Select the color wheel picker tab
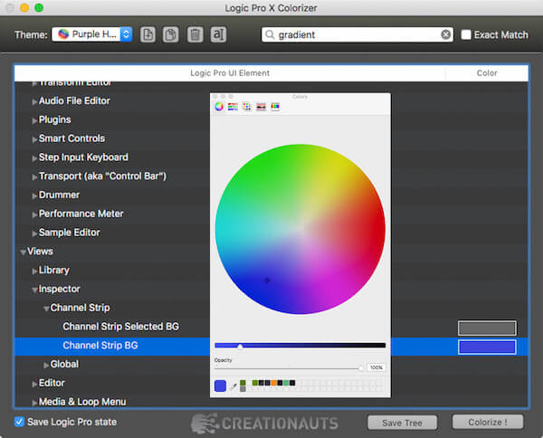The image size is (543, 438). (219, 107)
